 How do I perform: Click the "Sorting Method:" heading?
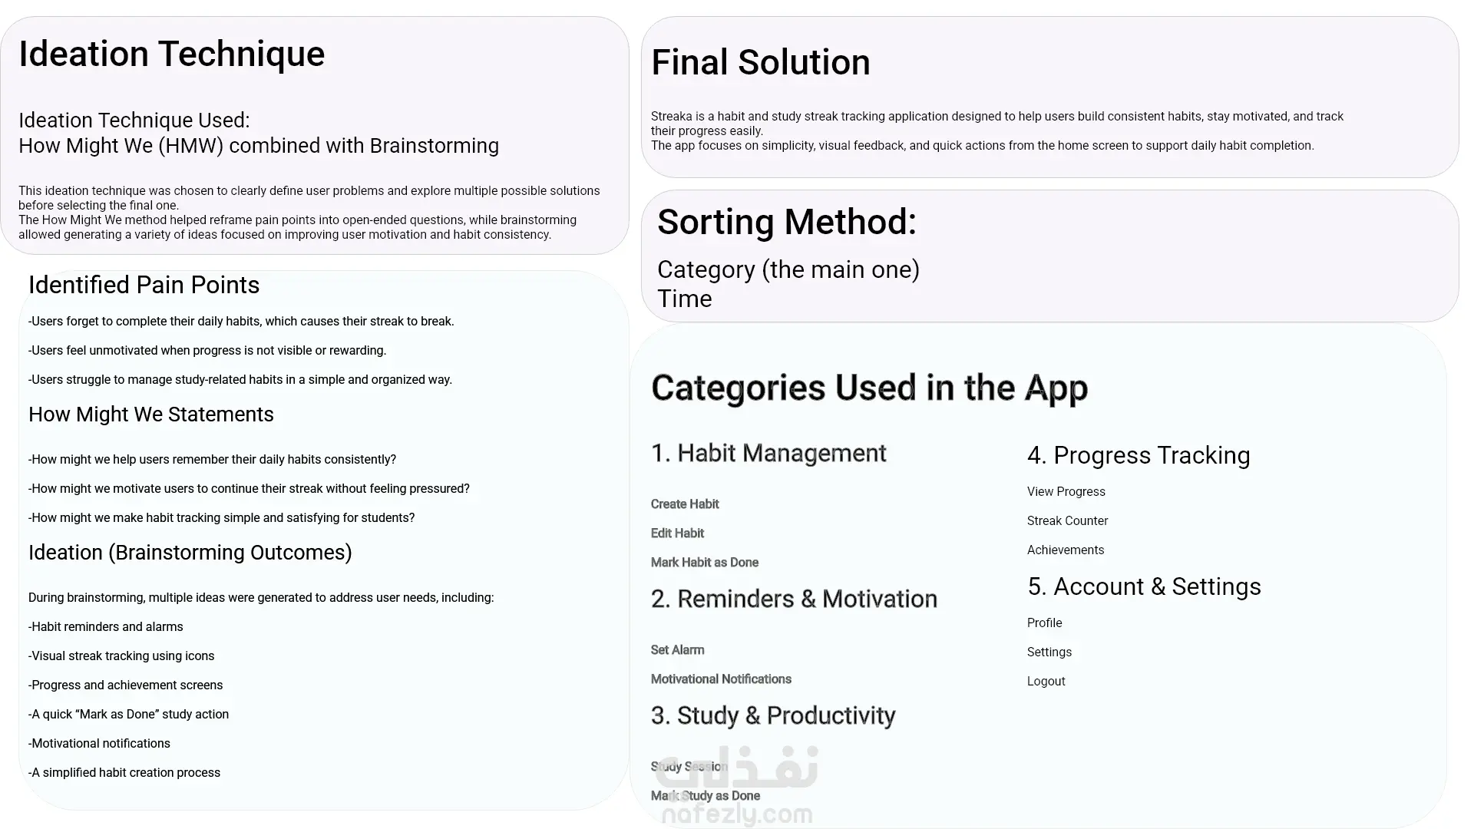tap(786, 223)
